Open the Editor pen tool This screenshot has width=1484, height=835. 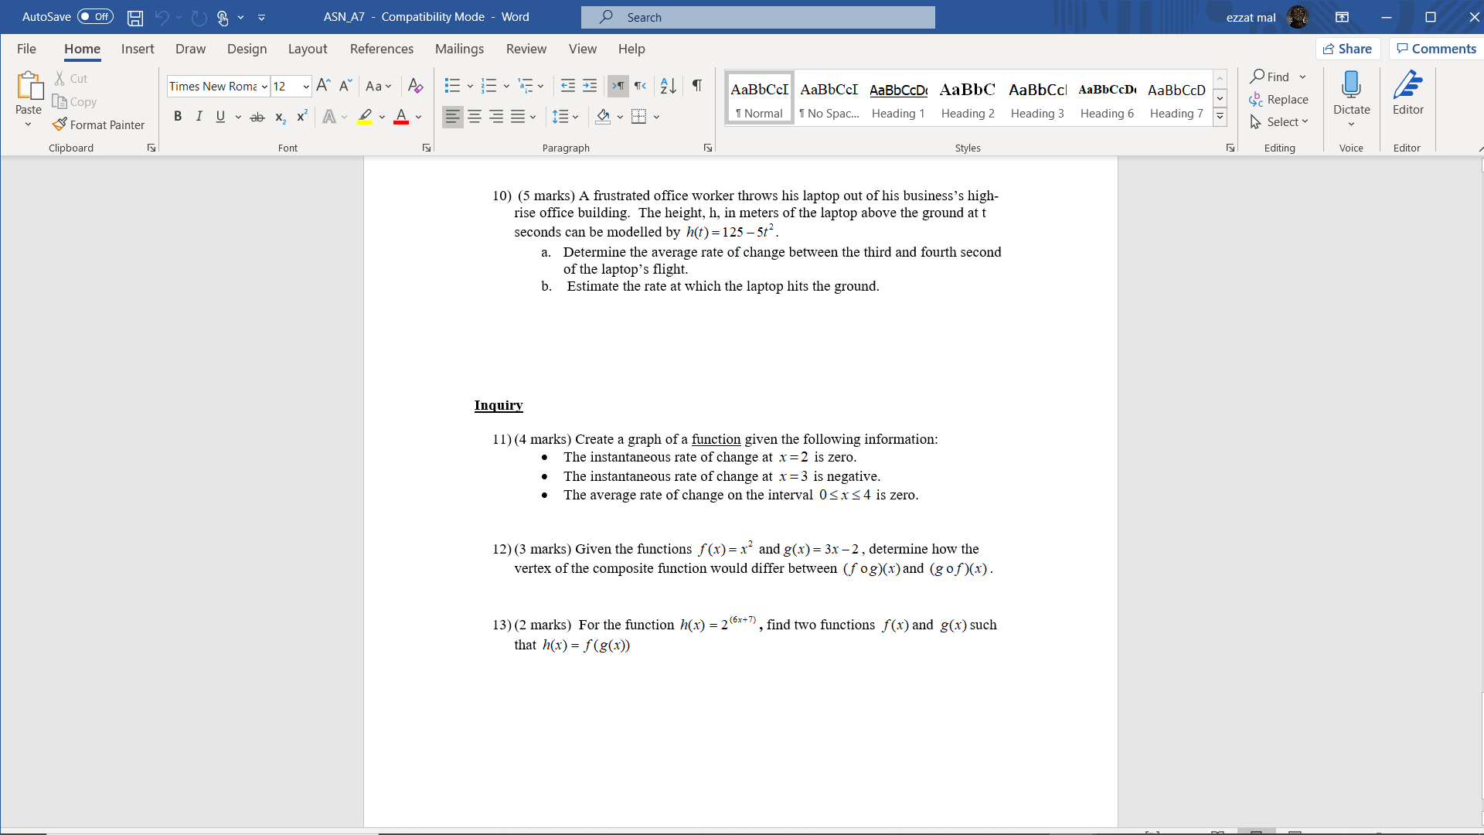(x=1407, y=87)
